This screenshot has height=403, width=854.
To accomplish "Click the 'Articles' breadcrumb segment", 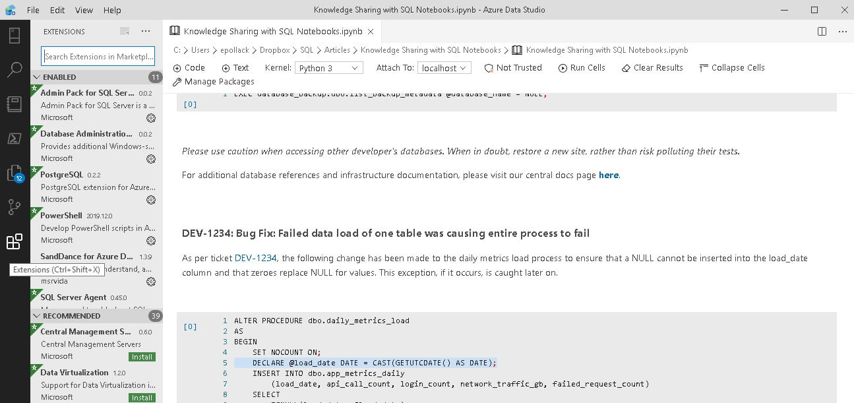I will click(x=337, y=50).
